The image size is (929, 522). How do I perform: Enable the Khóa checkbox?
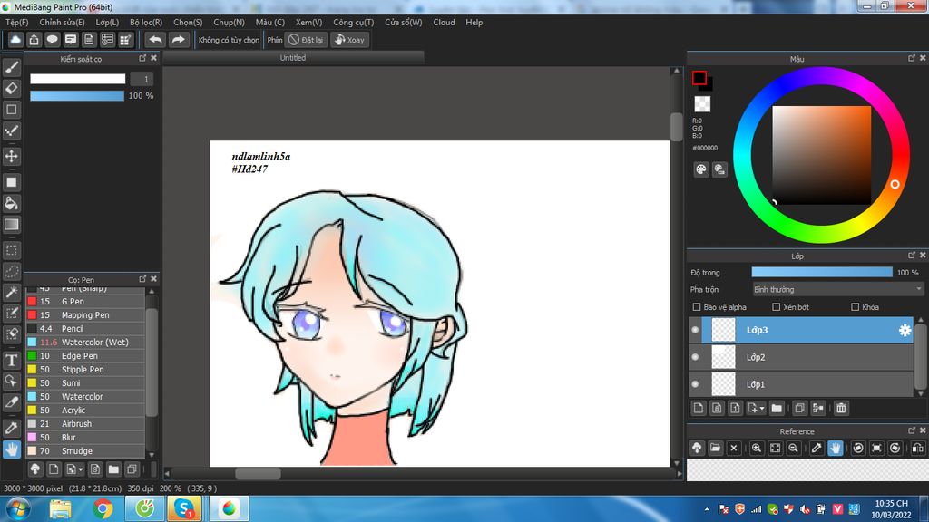pos(855,307)
